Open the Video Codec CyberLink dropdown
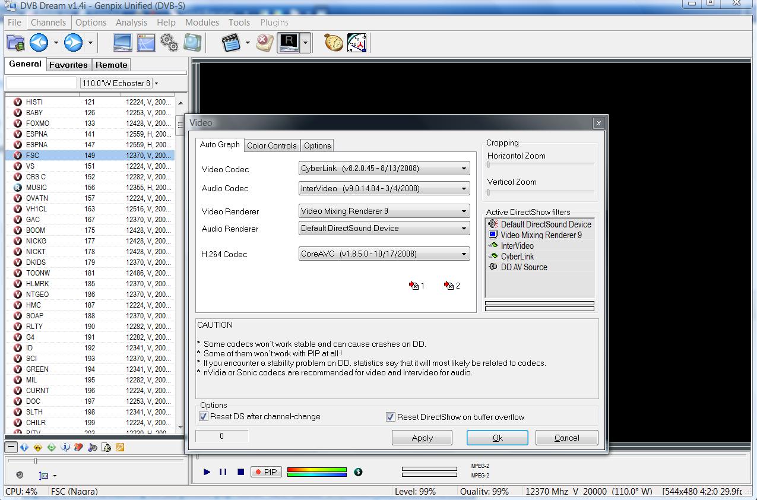Image resolution: width=757 pixels, height=500 pixels. point(384,169)
